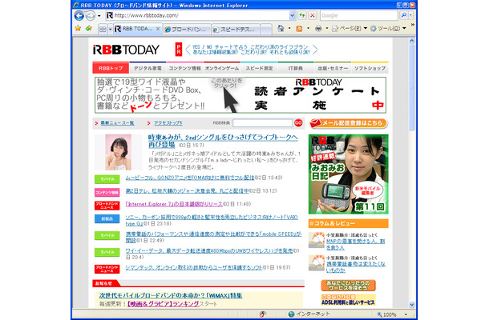Select the スピード測定 navigation tab
The height and width of the screenshot is (320, 489).
click(259, 68)
